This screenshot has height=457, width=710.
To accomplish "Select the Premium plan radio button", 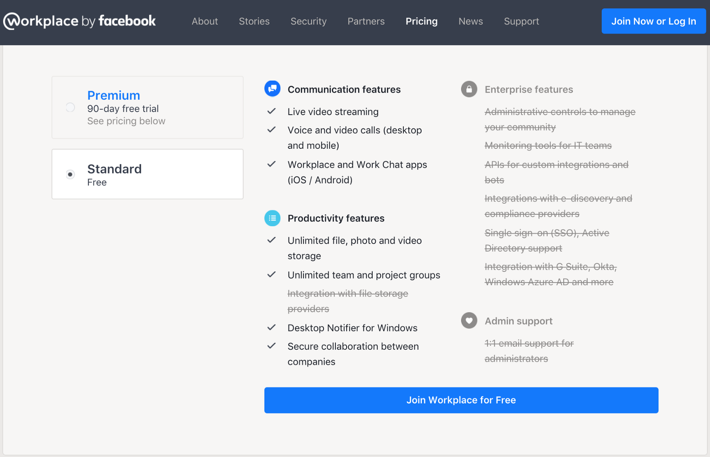I will click(70, 107).
